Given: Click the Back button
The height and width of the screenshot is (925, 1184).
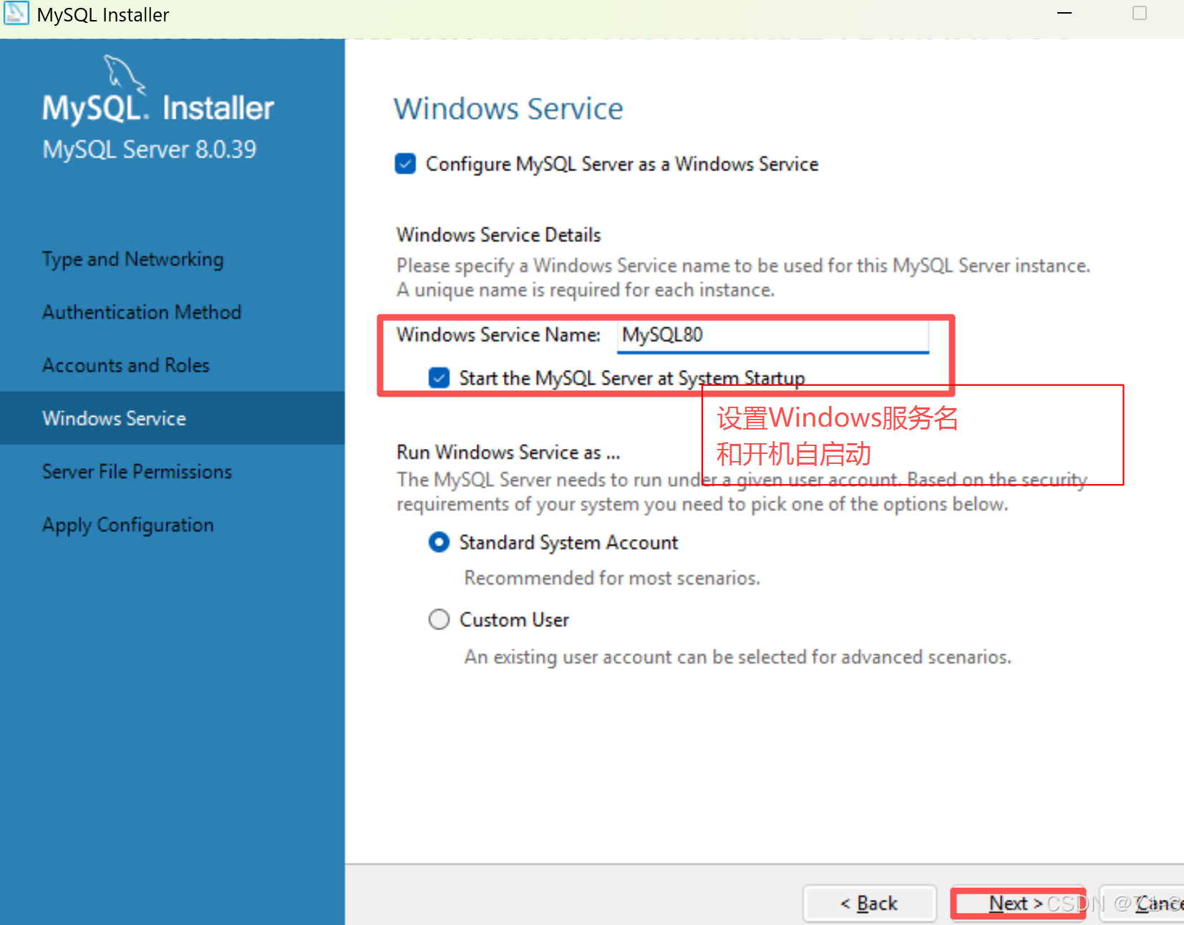Looking at the screenshot, I should click(870, 904).
